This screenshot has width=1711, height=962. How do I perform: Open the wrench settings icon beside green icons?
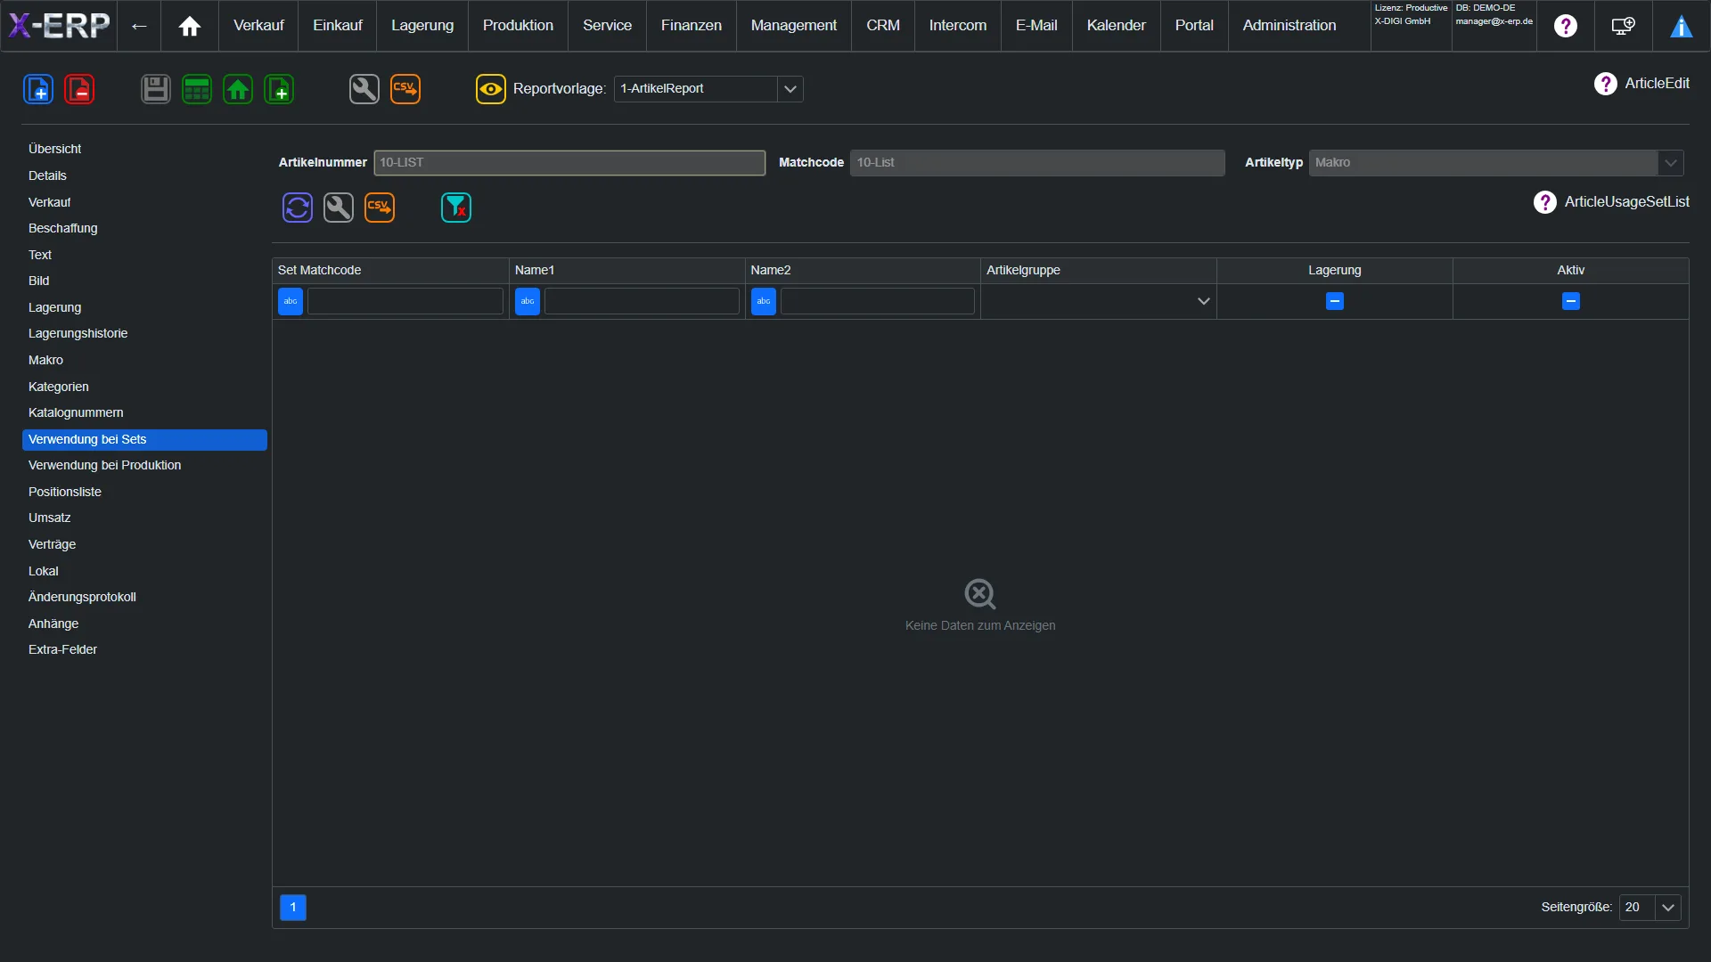[x=364, y=89]
